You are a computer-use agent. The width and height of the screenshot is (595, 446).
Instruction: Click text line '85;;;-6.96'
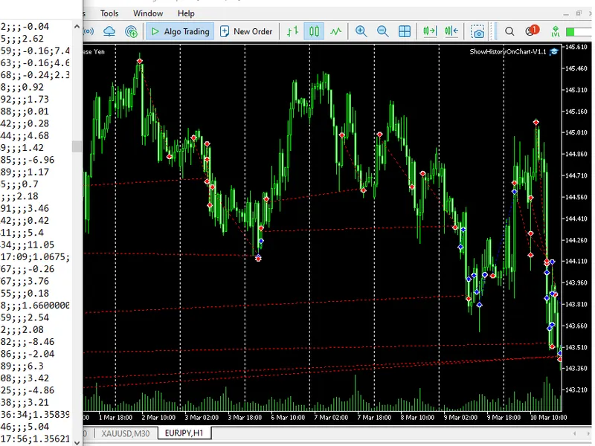(x=28, y=160)
